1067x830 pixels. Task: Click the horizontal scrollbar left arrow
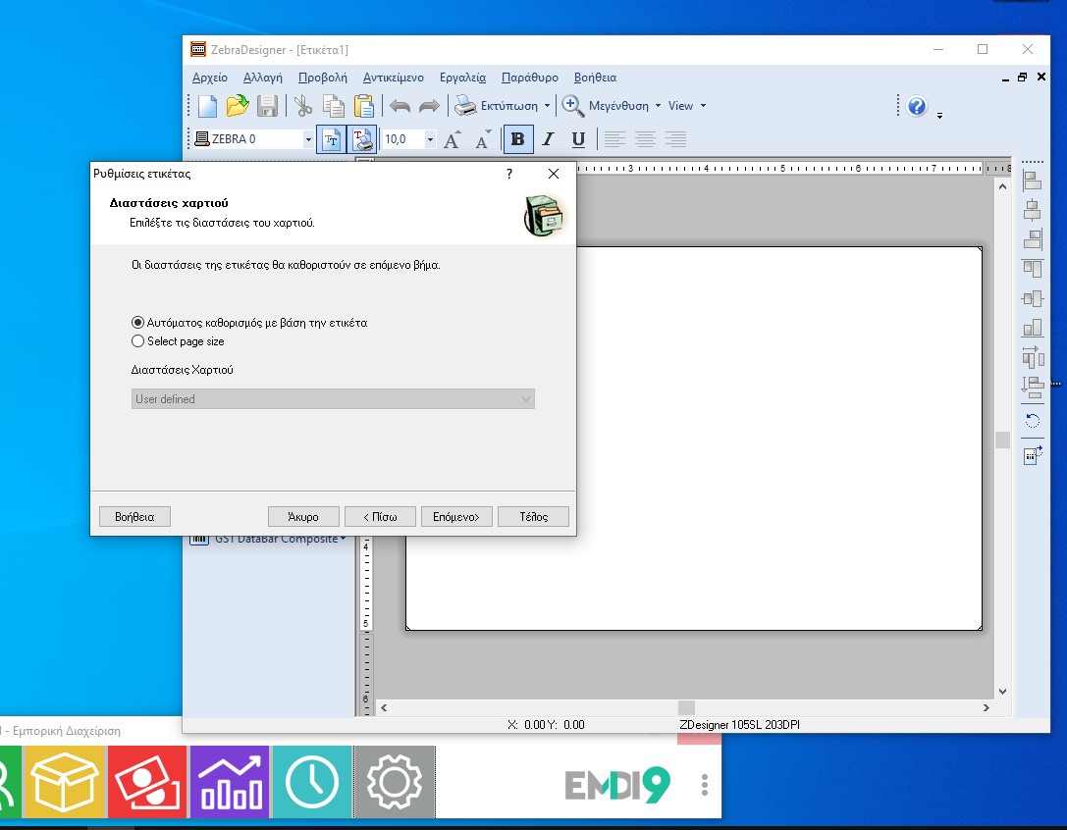coord(384,707)
